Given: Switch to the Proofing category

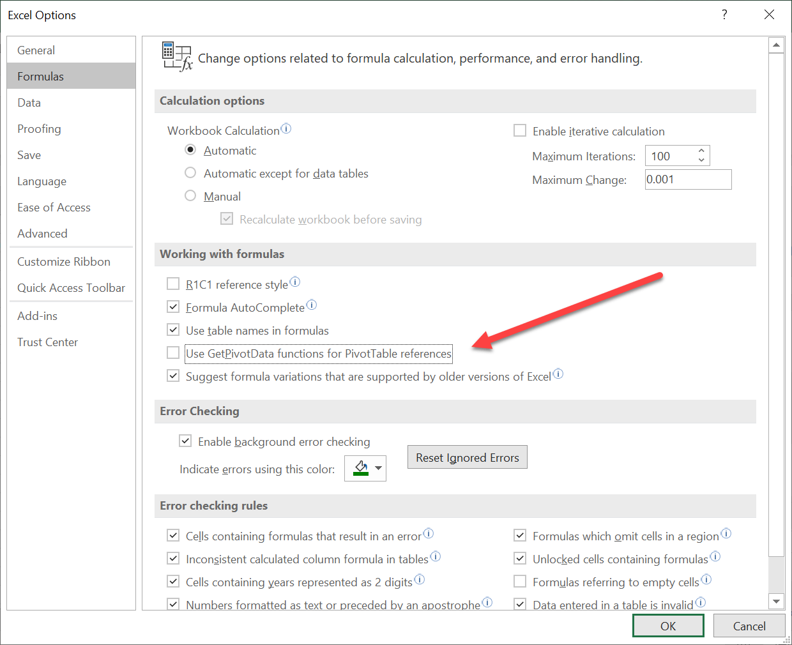Looking at the screenshot, I should tap(39, 128).
